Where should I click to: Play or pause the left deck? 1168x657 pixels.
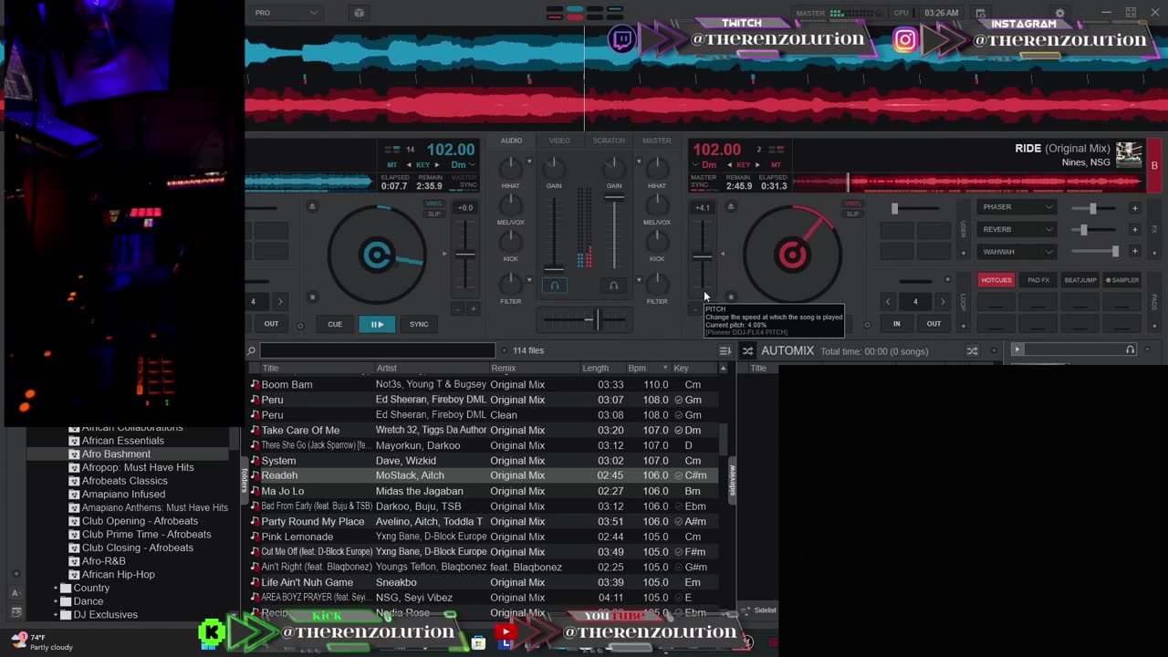tap(376, 324)
